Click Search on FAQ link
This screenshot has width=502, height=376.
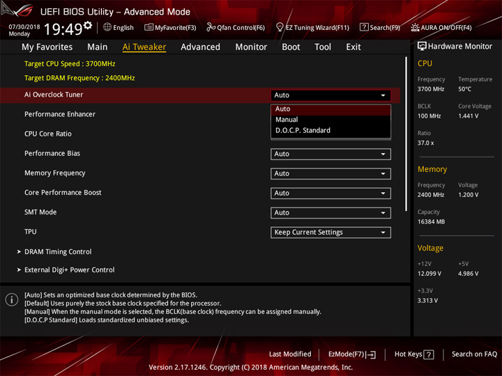[474, 354]
